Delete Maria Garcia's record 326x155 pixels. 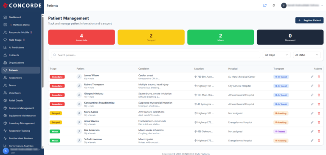pos(319,113)
